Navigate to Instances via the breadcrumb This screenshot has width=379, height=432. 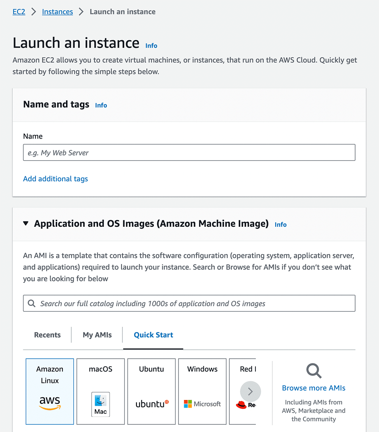pos(57,11)
